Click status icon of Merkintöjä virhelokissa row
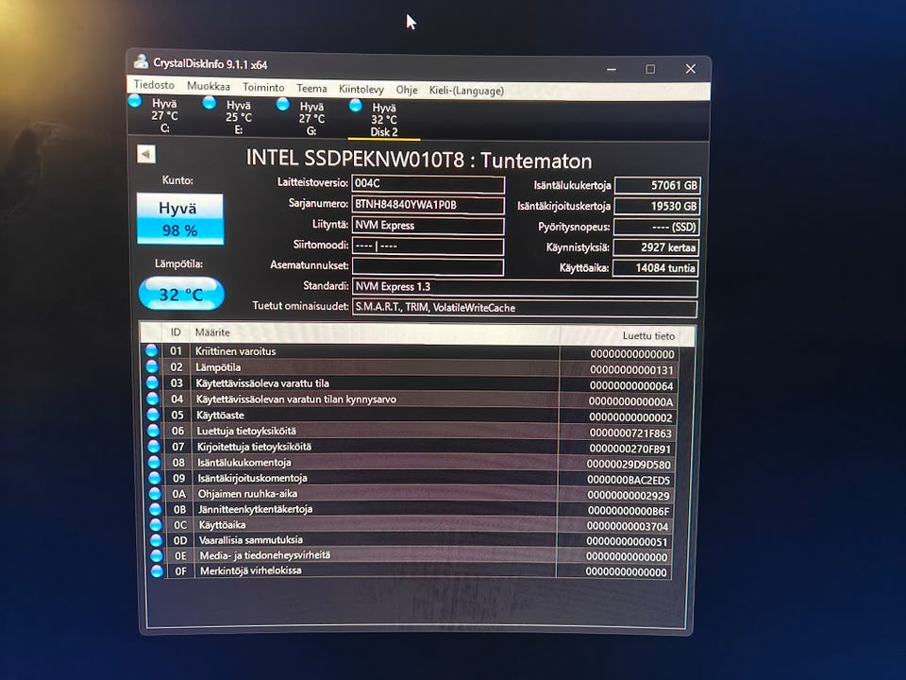 (x=158, y=570)
